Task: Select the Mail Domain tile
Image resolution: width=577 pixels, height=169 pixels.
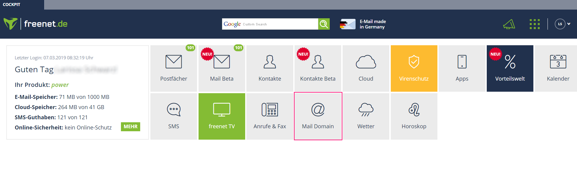Action: click(x=318, y=116)
